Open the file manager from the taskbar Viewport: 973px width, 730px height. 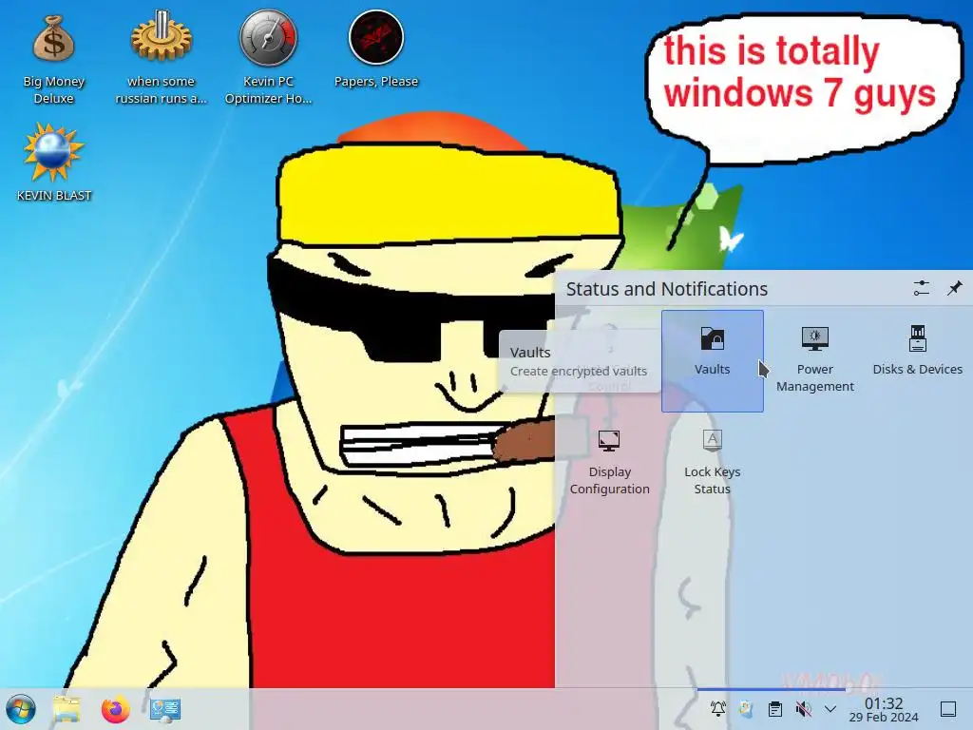pyautogui.click(x=67, y=709)
